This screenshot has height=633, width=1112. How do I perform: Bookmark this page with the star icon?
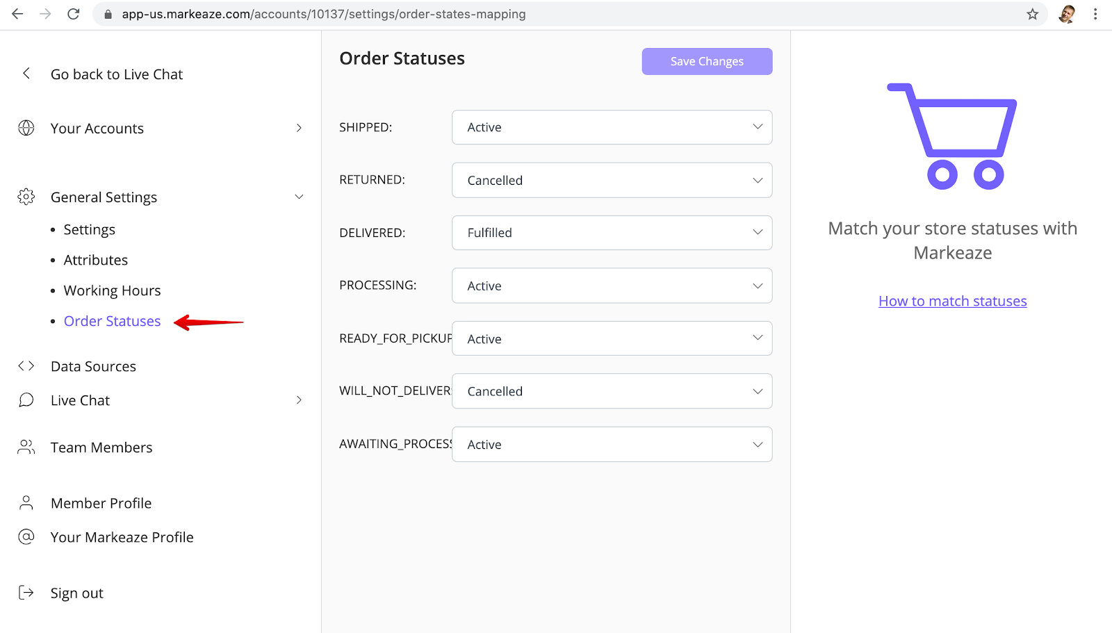(1033, 14)
